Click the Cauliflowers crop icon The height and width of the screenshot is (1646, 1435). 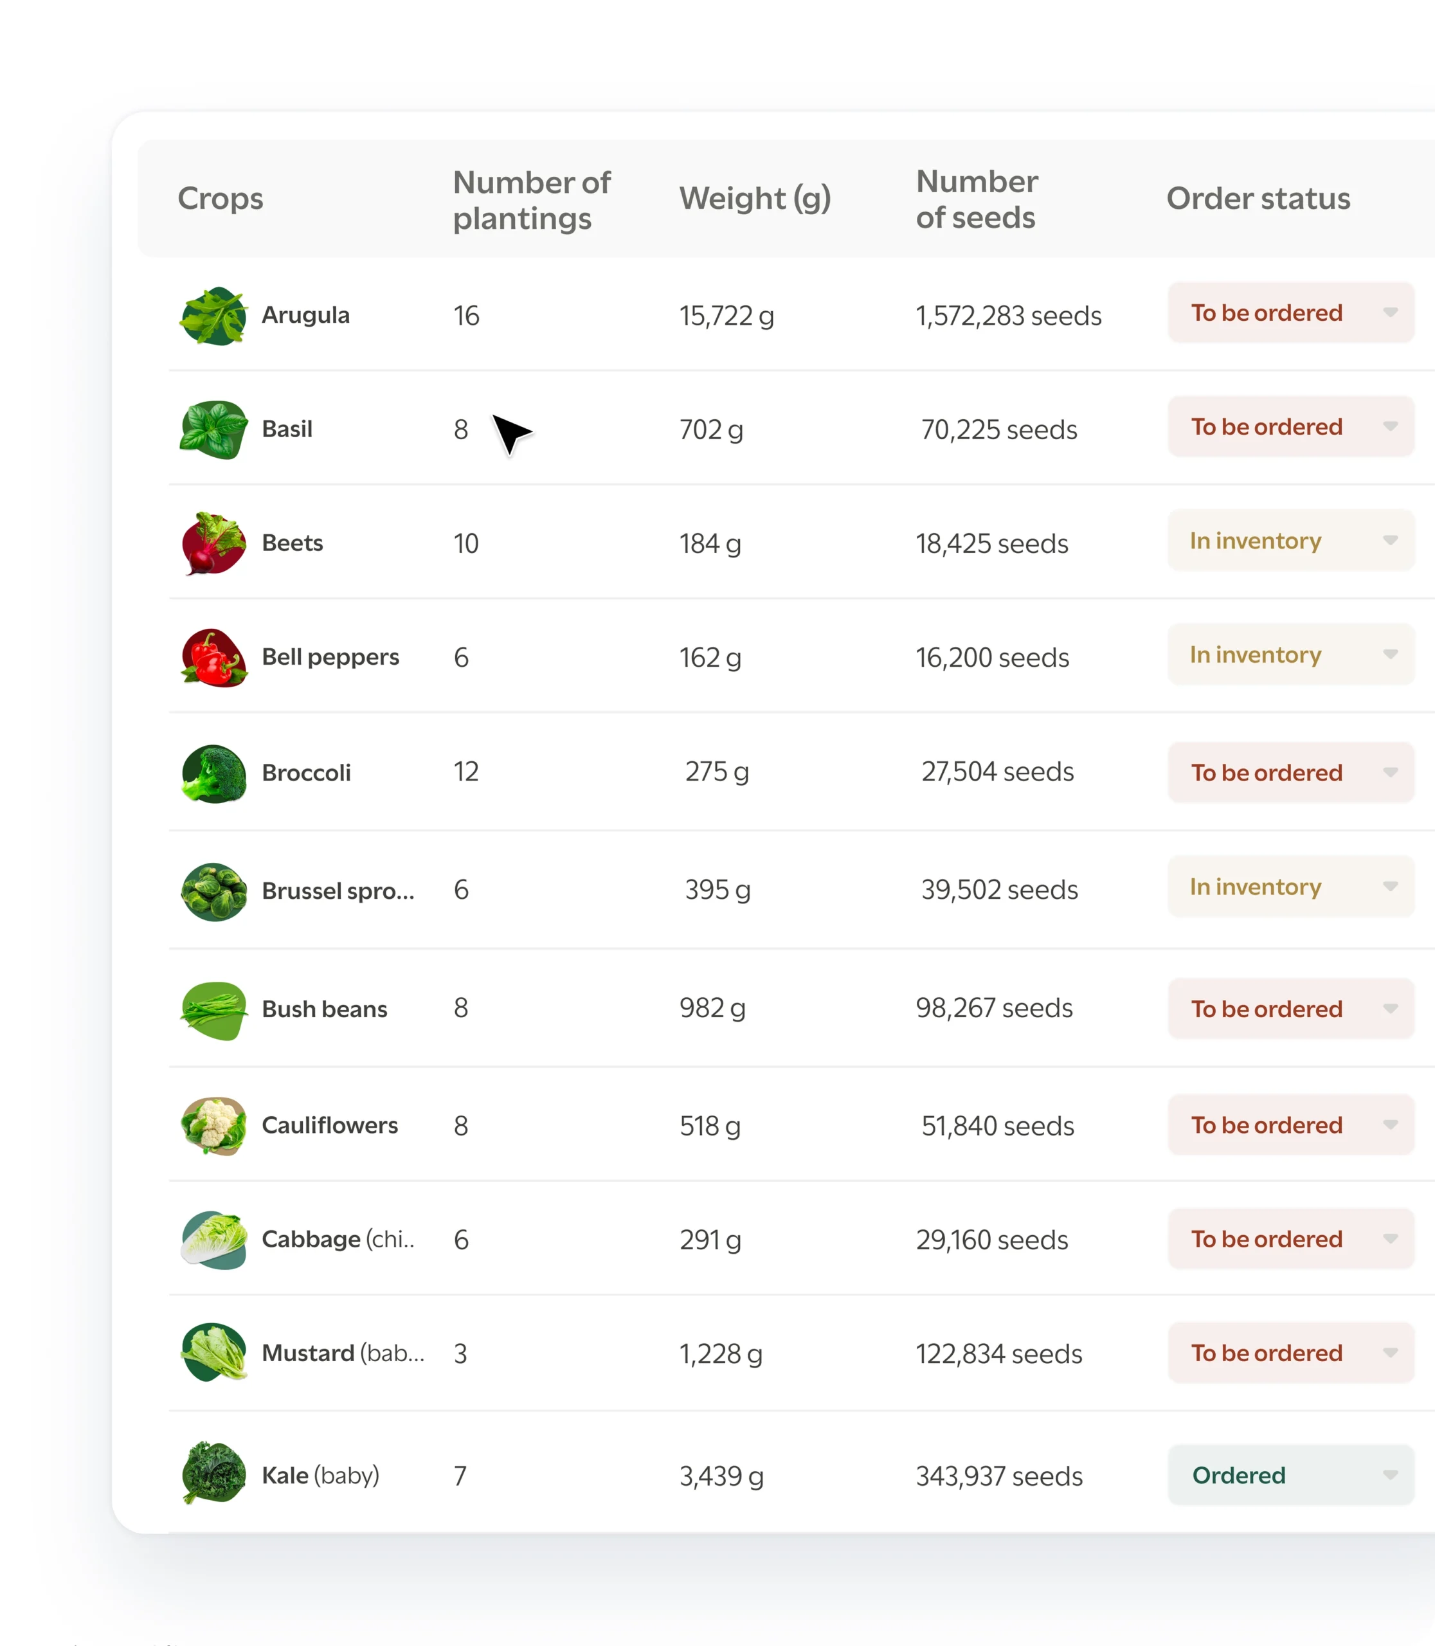(x=213, y=1125)
